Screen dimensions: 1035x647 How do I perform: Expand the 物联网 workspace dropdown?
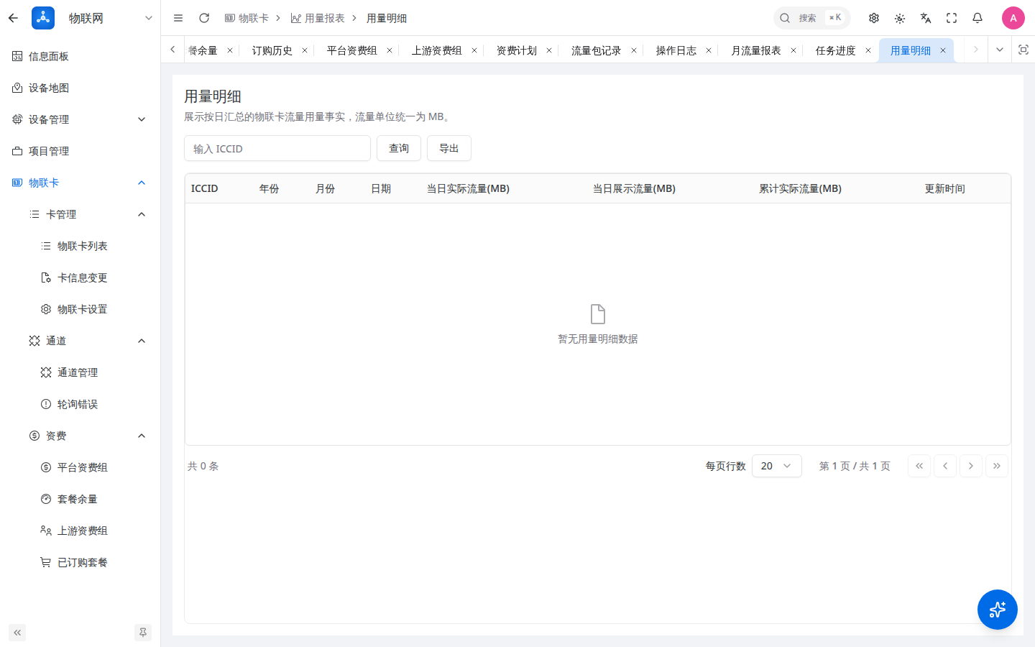point(148,18)
